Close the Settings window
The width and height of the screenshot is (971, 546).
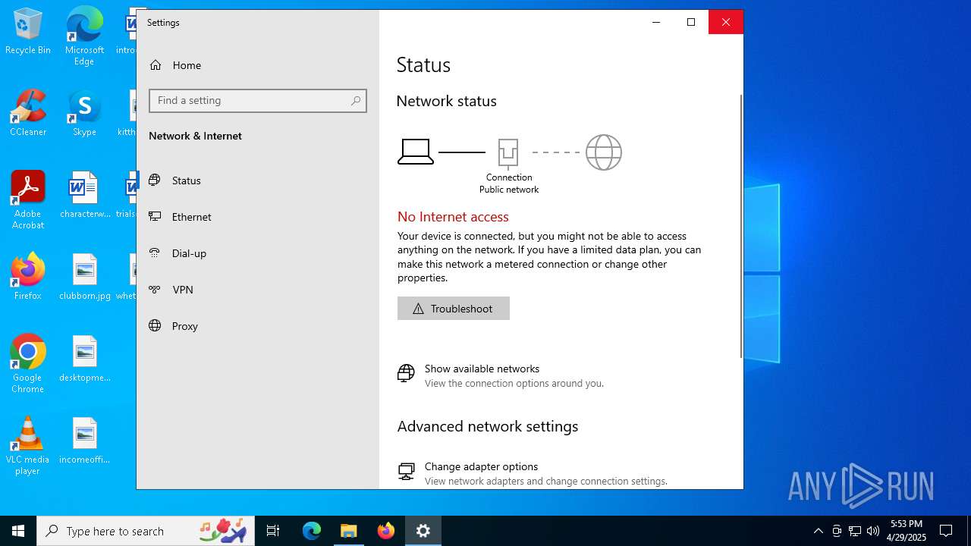click(726, 22)
